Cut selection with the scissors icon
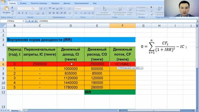Screen dimensions: 199x112 point(12,7)
